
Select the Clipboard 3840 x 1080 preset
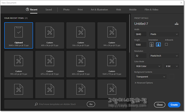pyautogui.click(x=19, y=35)
